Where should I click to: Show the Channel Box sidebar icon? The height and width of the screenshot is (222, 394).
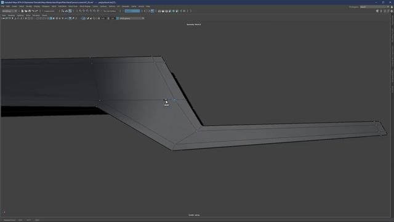[392, 11]
